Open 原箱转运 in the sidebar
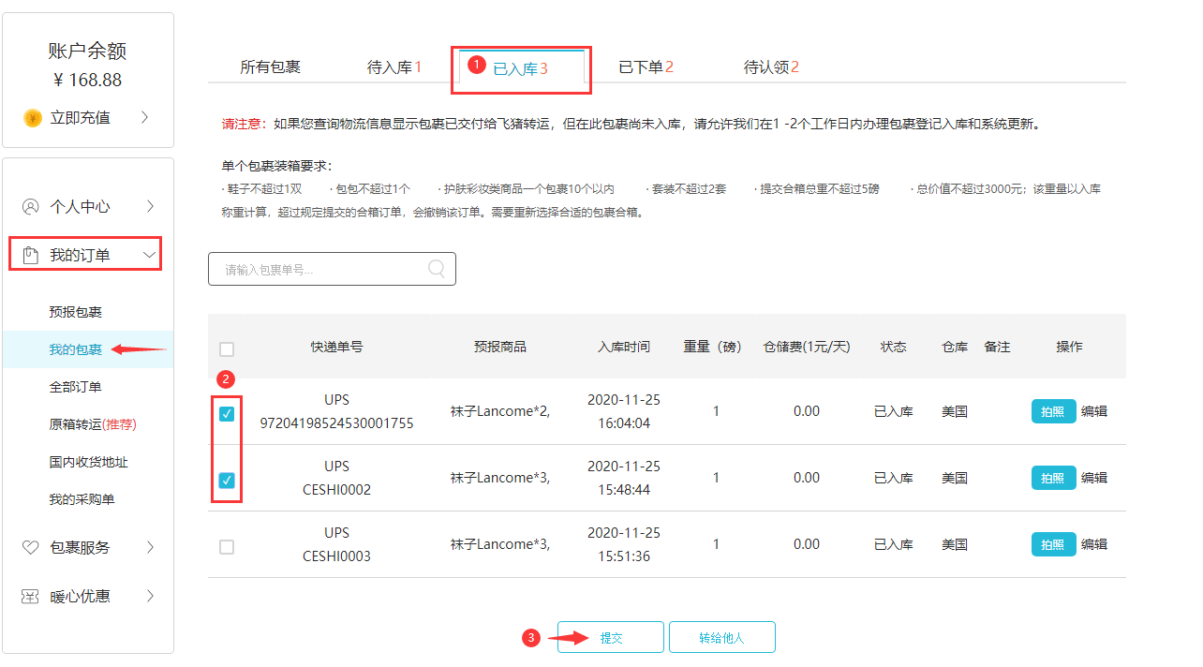 point(92,424)
